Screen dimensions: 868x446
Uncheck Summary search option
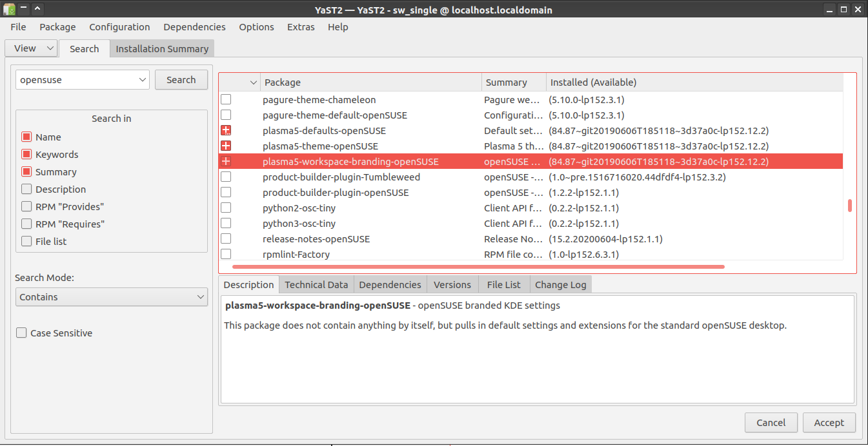coord(26,172)
